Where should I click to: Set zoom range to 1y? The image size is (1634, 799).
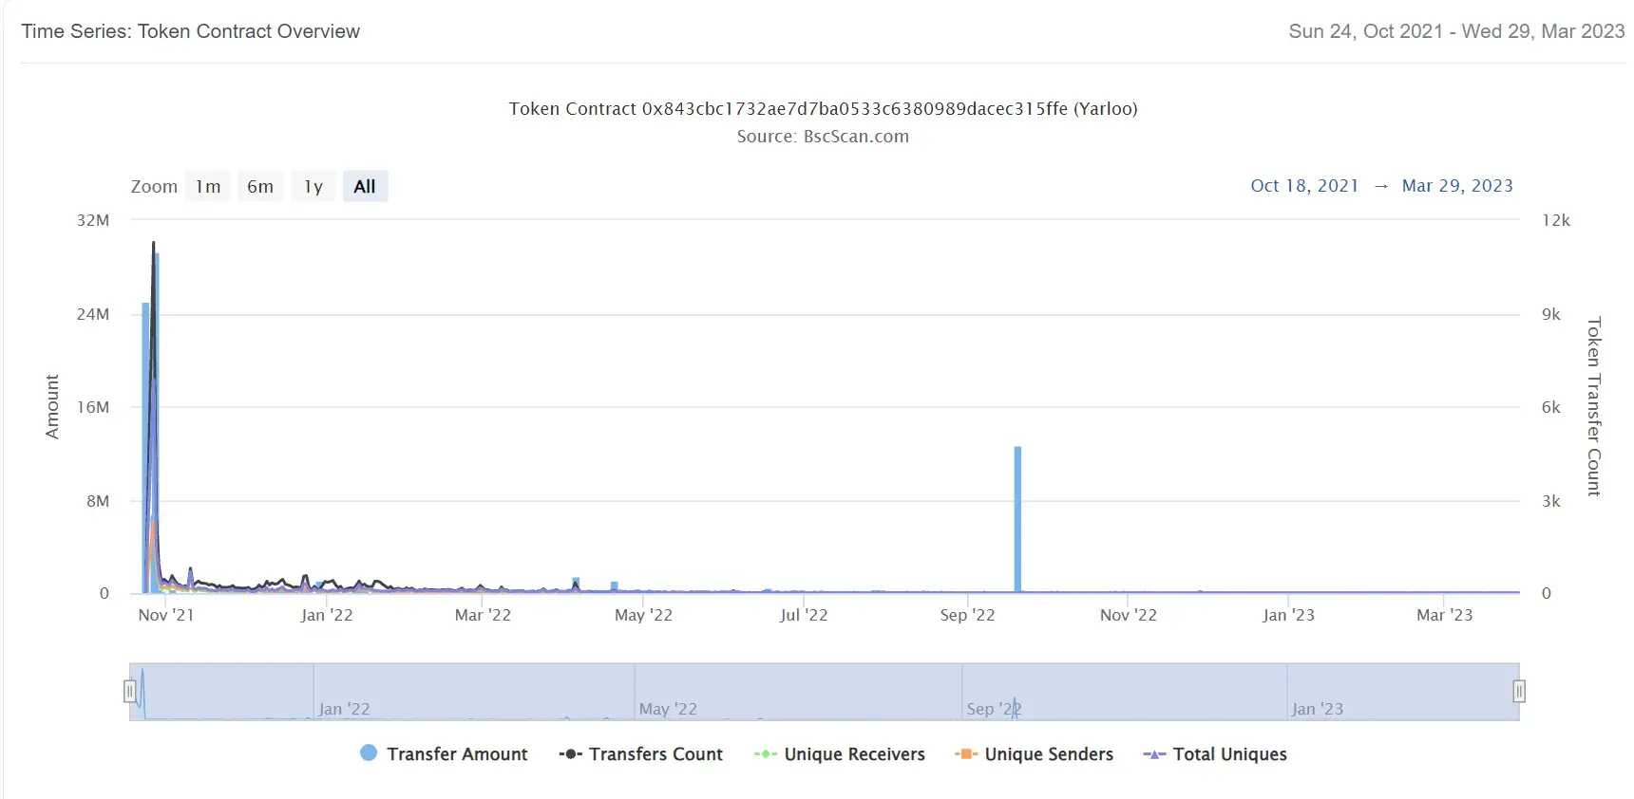313,186
